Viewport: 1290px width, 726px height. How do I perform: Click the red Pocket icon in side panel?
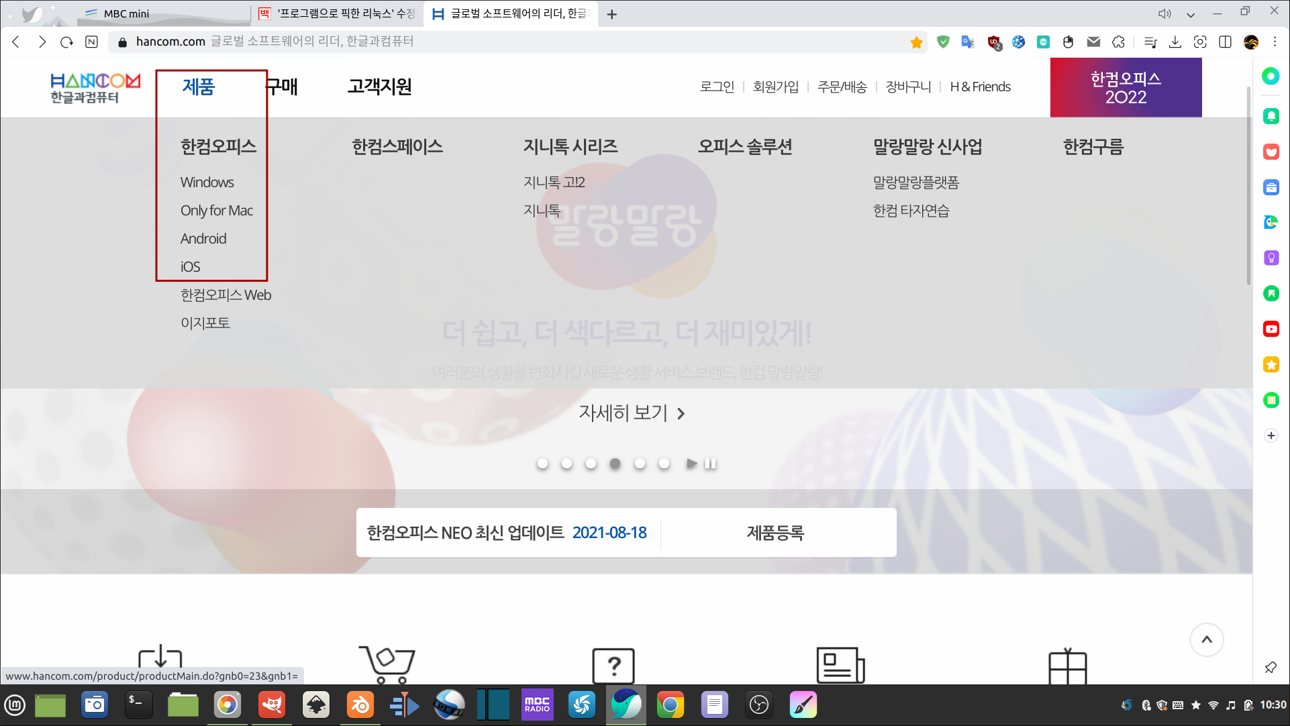point(1271,152)
